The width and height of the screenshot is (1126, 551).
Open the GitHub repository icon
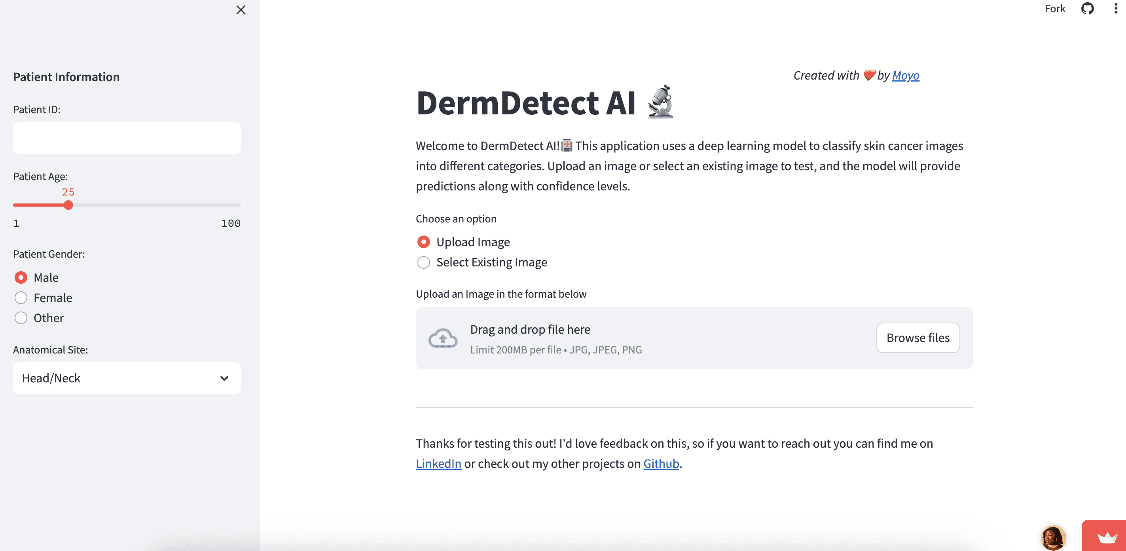click(x=1087, y=9)
